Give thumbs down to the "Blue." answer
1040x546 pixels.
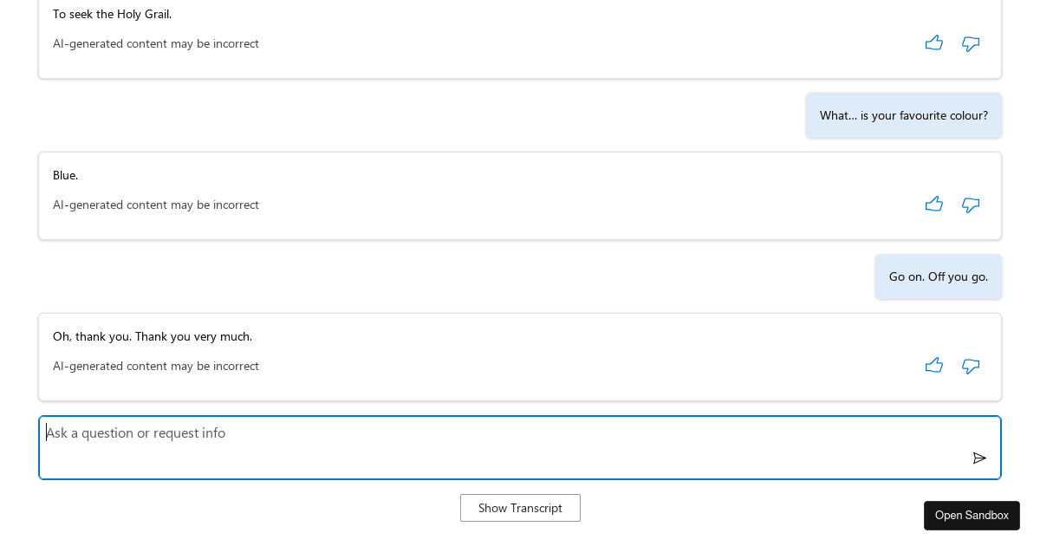point(971,205)
